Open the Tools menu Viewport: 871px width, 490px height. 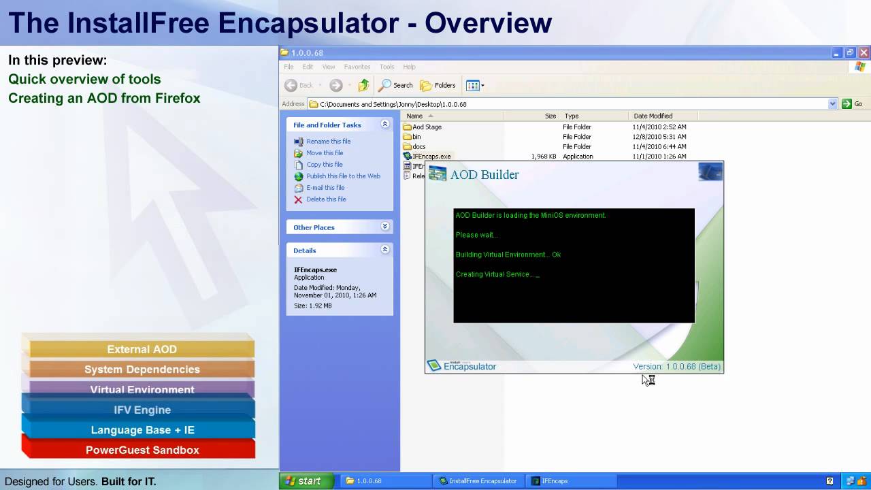(x=387, y=67)
